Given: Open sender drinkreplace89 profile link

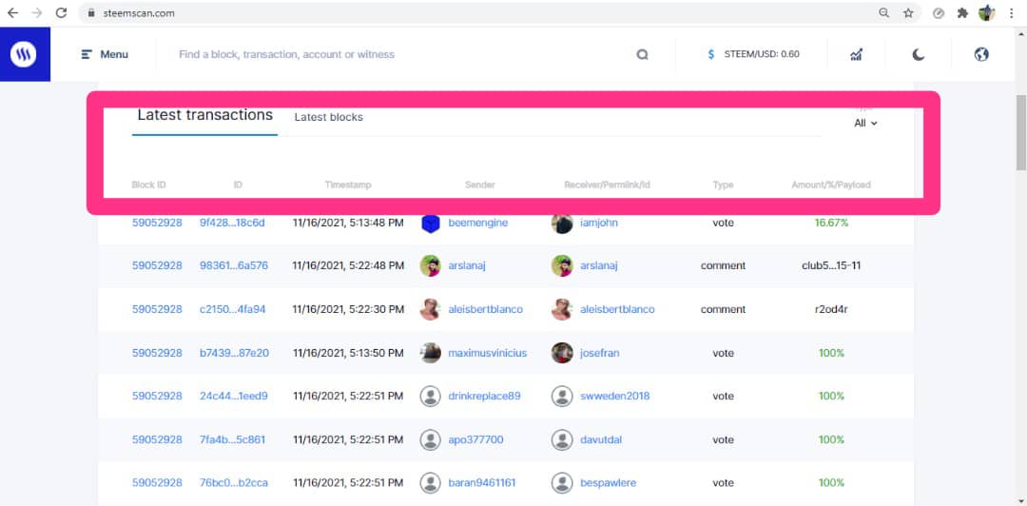Looking at the screenshot, I should tap(484, 396).
